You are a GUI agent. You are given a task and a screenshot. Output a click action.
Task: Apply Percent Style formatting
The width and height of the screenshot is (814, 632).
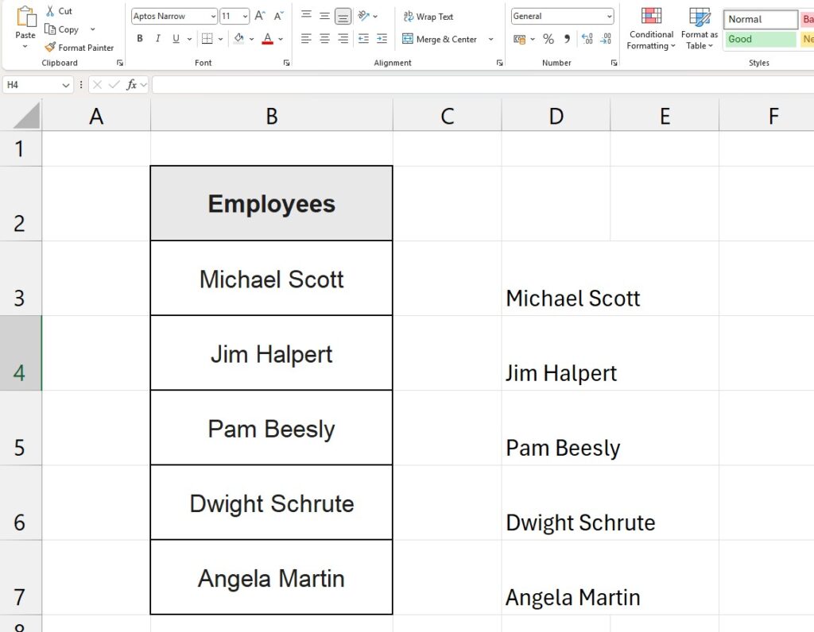pyautogui.click(x=548, y=38)
